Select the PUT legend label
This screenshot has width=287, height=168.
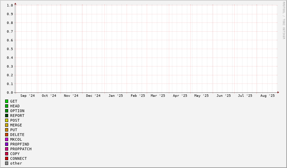coord(14,130)
